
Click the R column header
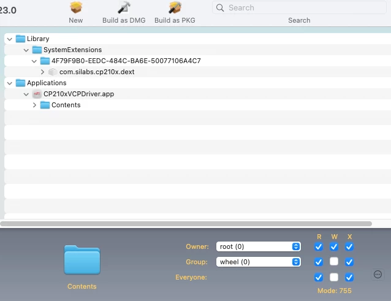point(319,237)
